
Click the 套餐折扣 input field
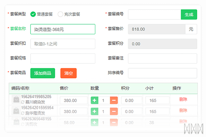pyautogui.click(x=63, y=44)
